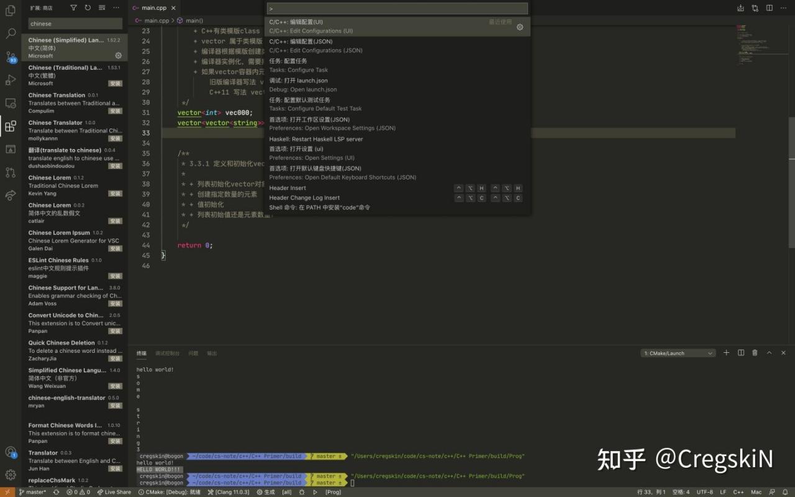Install Quick Chinese Deletion extension
The height and width of the screenshot is (497, 795).
[x=116, y=358]
